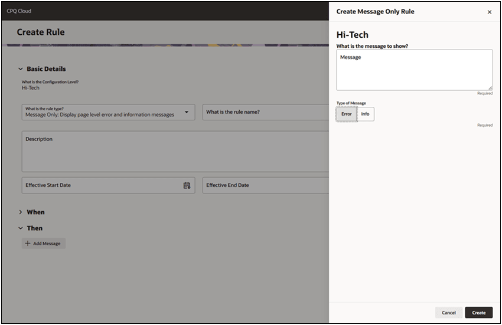This screenshot has height=325, width=502.
Task: Open the Effective Start Date calendar picker
Action: 187,185
